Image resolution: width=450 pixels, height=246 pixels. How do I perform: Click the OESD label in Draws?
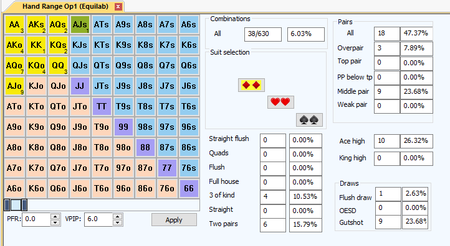click(x=348, y=211)
